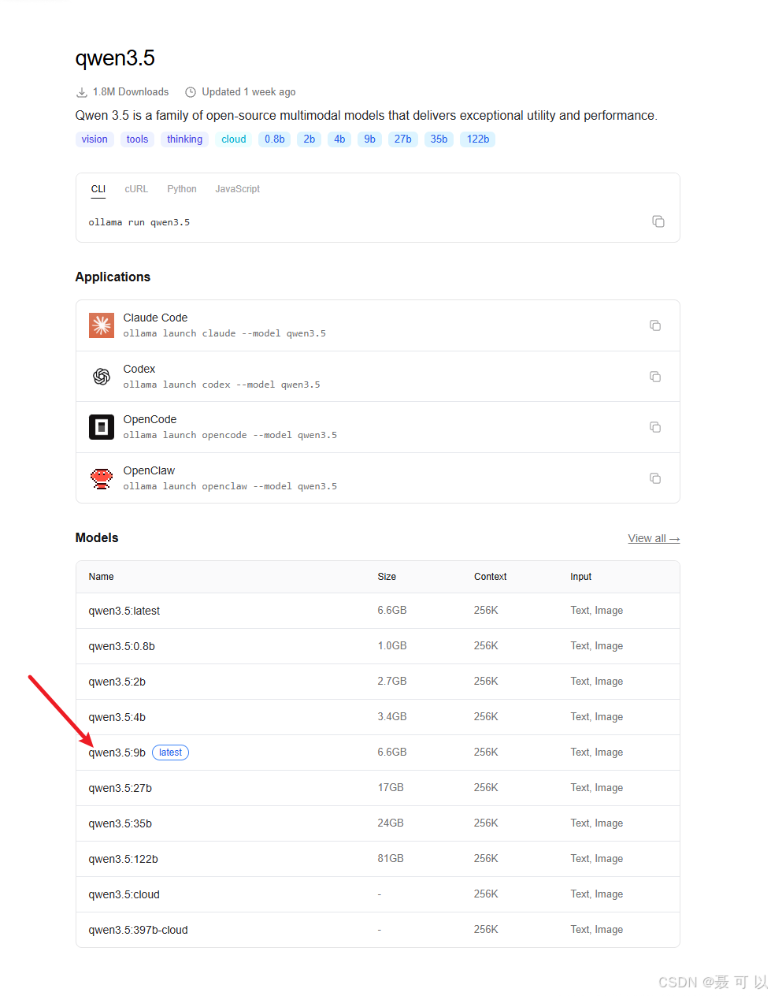Copy the OpenCode launch command
The height and width of the screenshot is (996, 771).
click(x=655, y=427)
